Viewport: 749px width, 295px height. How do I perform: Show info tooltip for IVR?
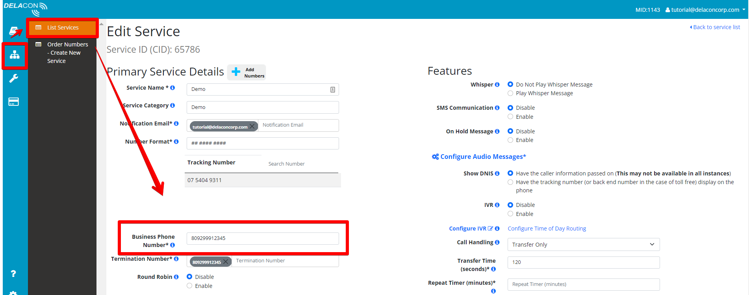(497, 205)
